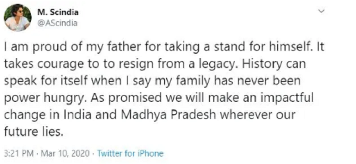Open the Twitter for iPhone source link
Image resolution: width=356 pixels, height=164 pixels.
130,153
